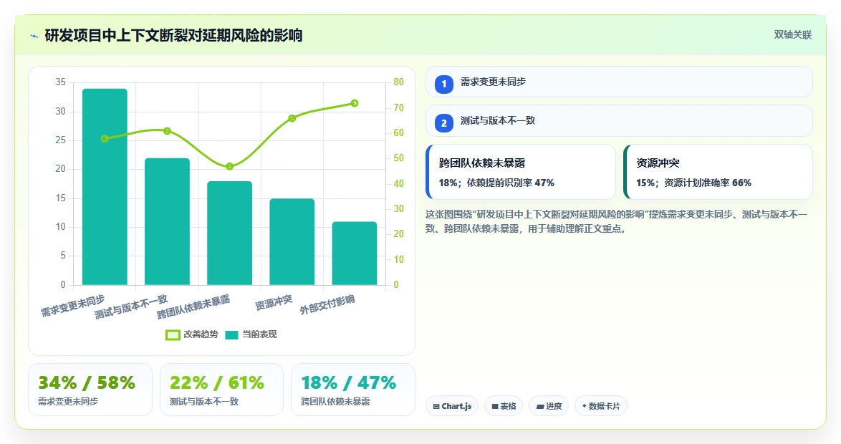This screenshot has height=444, width=841.
Task: Click the icon inside the 表格 tag
Action: point(495,407)
